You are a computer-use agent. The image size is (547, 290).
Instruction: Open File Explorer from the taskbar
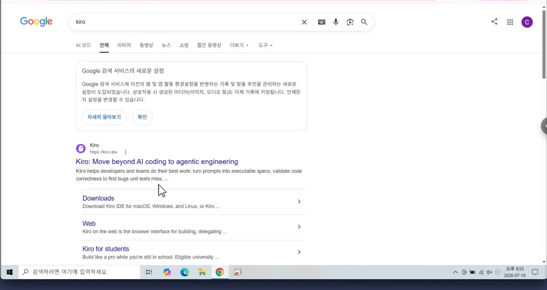click(202, 272)
